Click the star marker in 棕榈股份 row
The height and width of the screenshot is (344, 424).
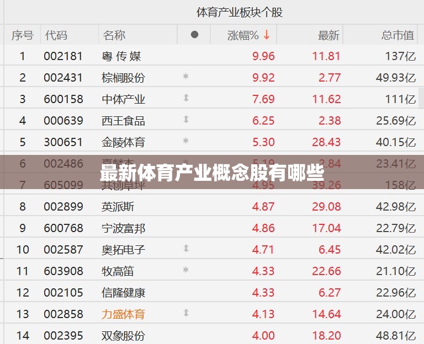[185, 76]
